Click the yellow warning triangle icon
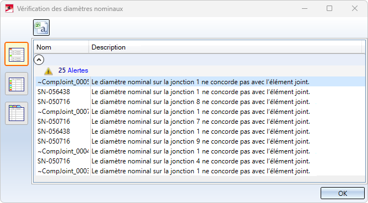Screen dimensions: 368x203 click(x=48, y=71)
